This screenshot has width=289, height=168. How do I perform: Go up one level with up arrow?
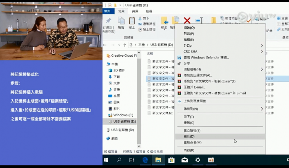(x=125, y=45)
